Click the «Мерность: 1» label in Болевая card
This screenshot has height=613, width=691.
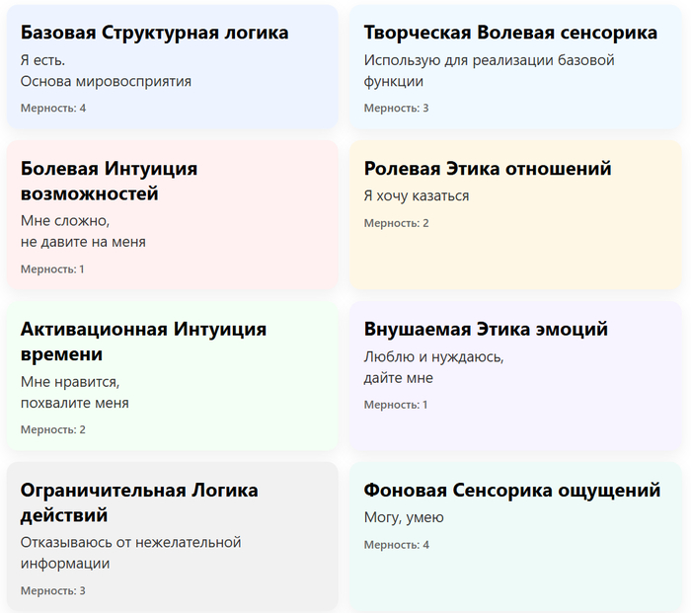(52, 268)
